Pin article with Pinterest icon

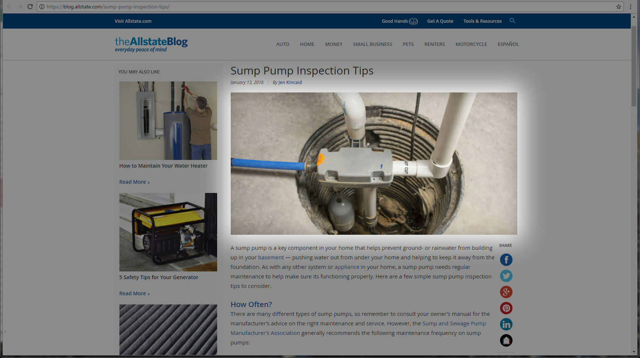[x=506, y=308]
